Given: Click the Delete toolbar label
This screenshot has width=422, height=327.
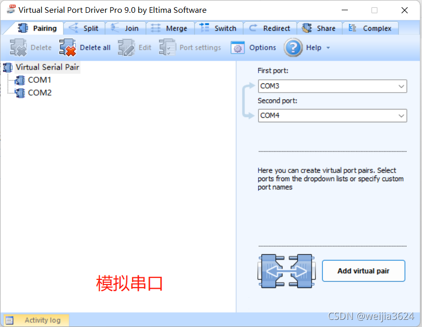Looking at the screenshot, I should [41, 48].
